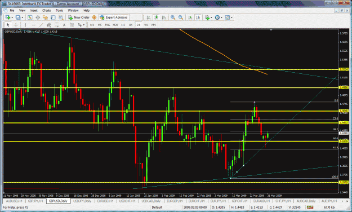This screenshot has height=212, width=352.
Task: Open the Templates dropdown arrow
Action: coord(231,17)
